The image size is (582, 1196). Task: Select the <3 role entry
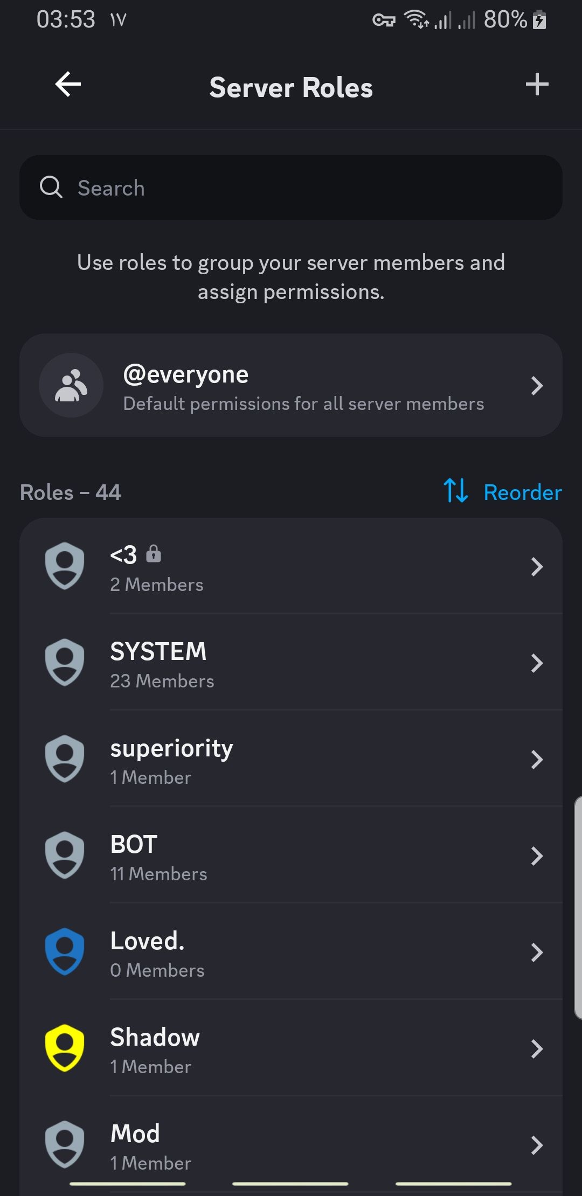coord(291,566)
